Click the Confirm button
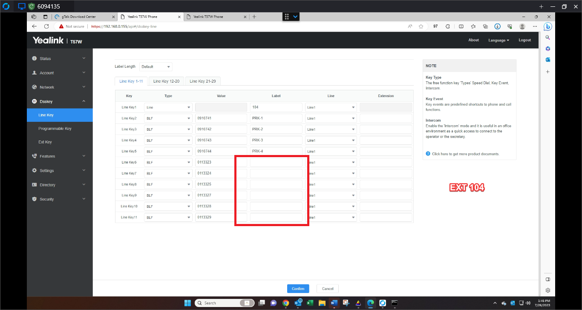 (x=298, y=289)
